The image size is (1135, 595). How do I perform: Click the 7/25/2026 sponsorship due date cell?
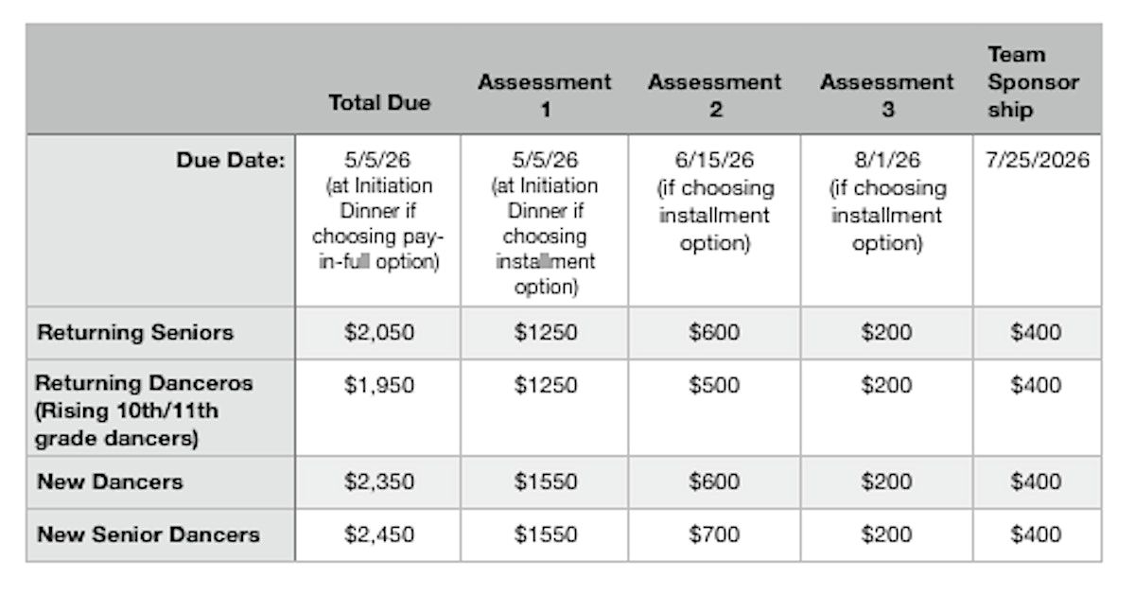1038,161
